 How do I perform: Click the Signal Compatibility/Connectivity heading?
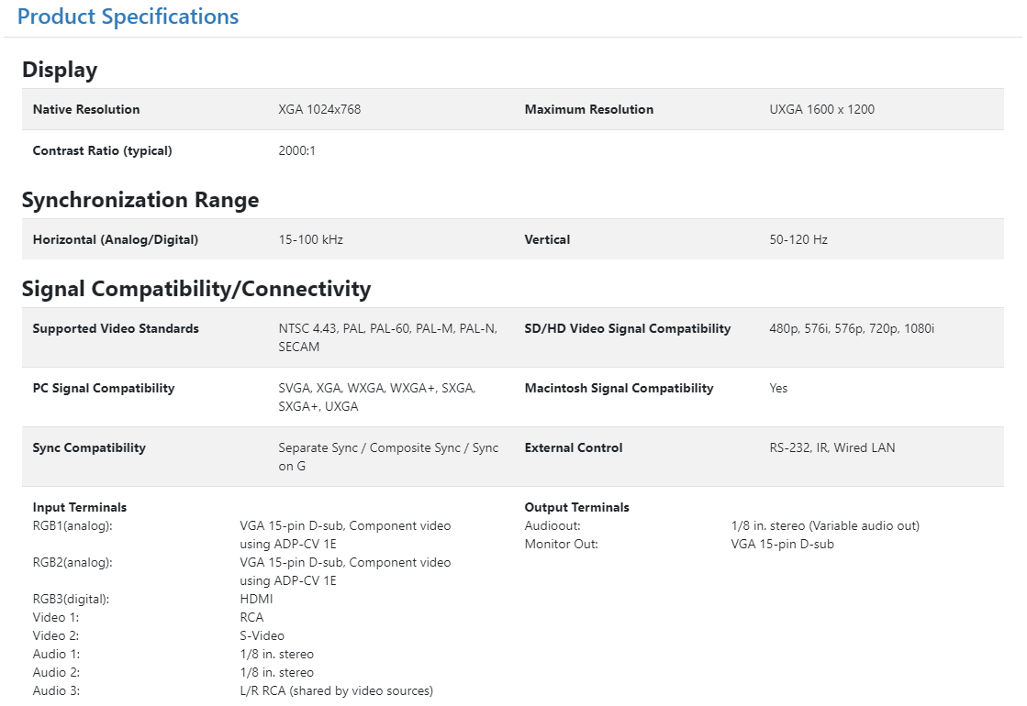(x=196, y=289)
